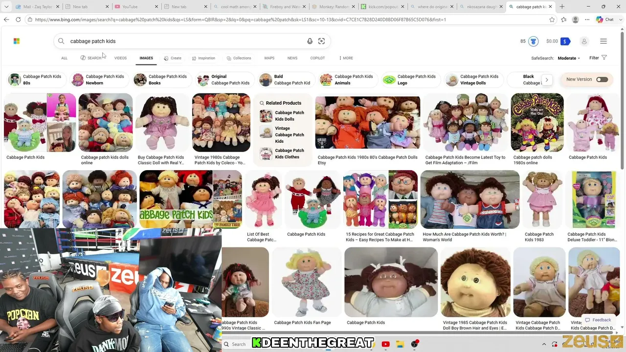Open the browser profile avatar
Image resolution: width=626 pixels, height=352 pixels.
click(576, 20)
